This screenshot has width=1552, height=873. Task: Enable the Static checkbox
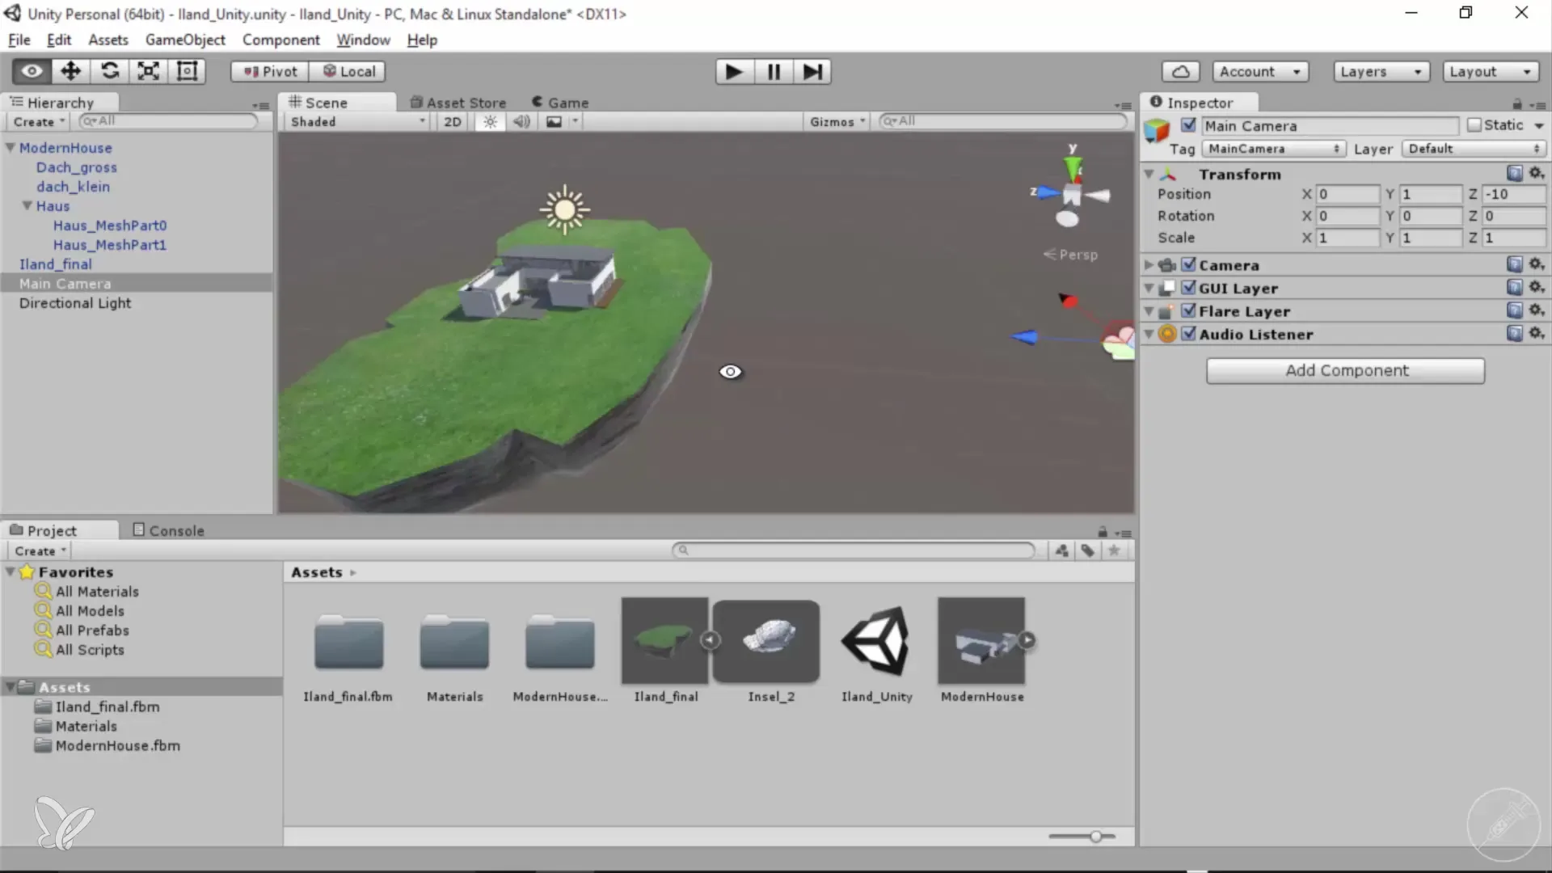1474,125
